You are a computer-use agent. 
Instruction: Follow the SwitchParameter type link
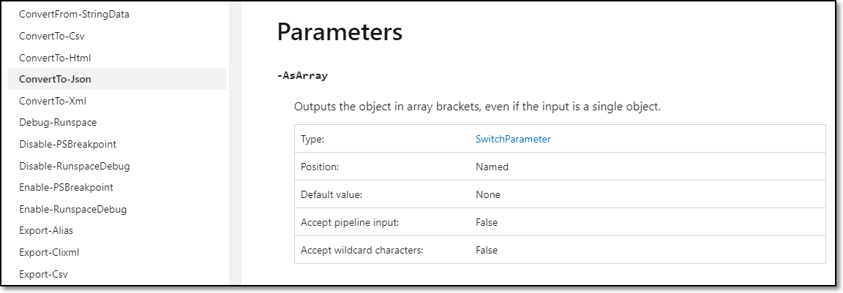pyautogui.click(x=513, y=139)
